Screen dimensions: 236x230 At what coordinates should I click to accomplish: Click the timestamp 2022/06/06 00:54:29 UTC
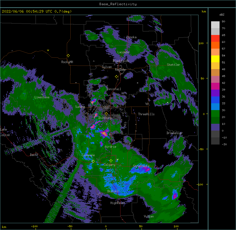(x=27, y=11)
